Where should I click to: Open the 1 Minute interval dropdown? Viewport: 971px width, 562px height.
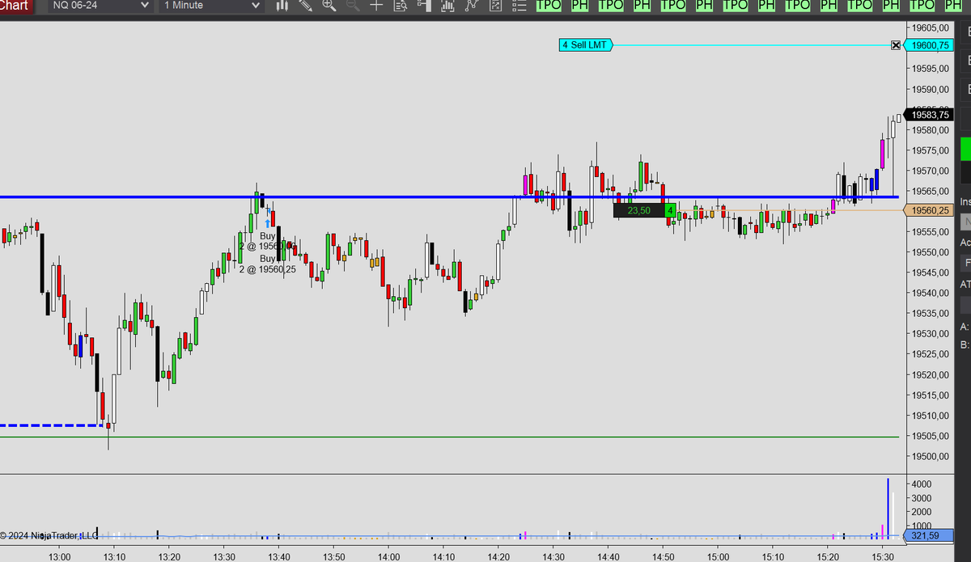pos(212,6)
